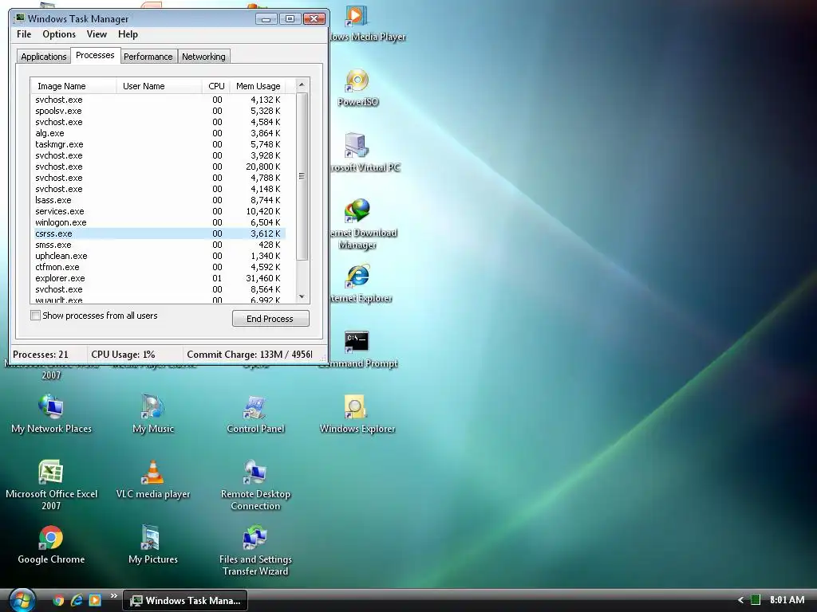Select the uphclean.exe process row
The height and width of the screenshot is (612, 817).
click(x=160, y=256)
